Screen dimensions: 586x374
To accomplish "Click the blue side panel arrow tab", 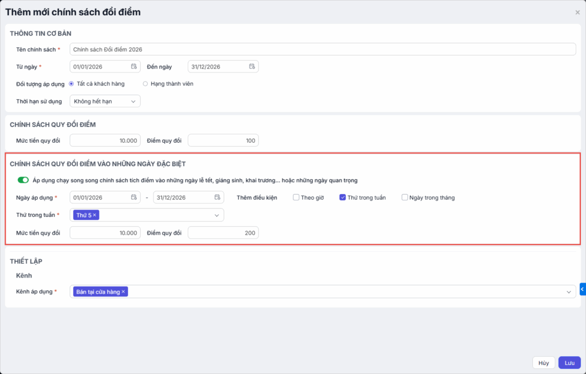I will tap(583, 289).
